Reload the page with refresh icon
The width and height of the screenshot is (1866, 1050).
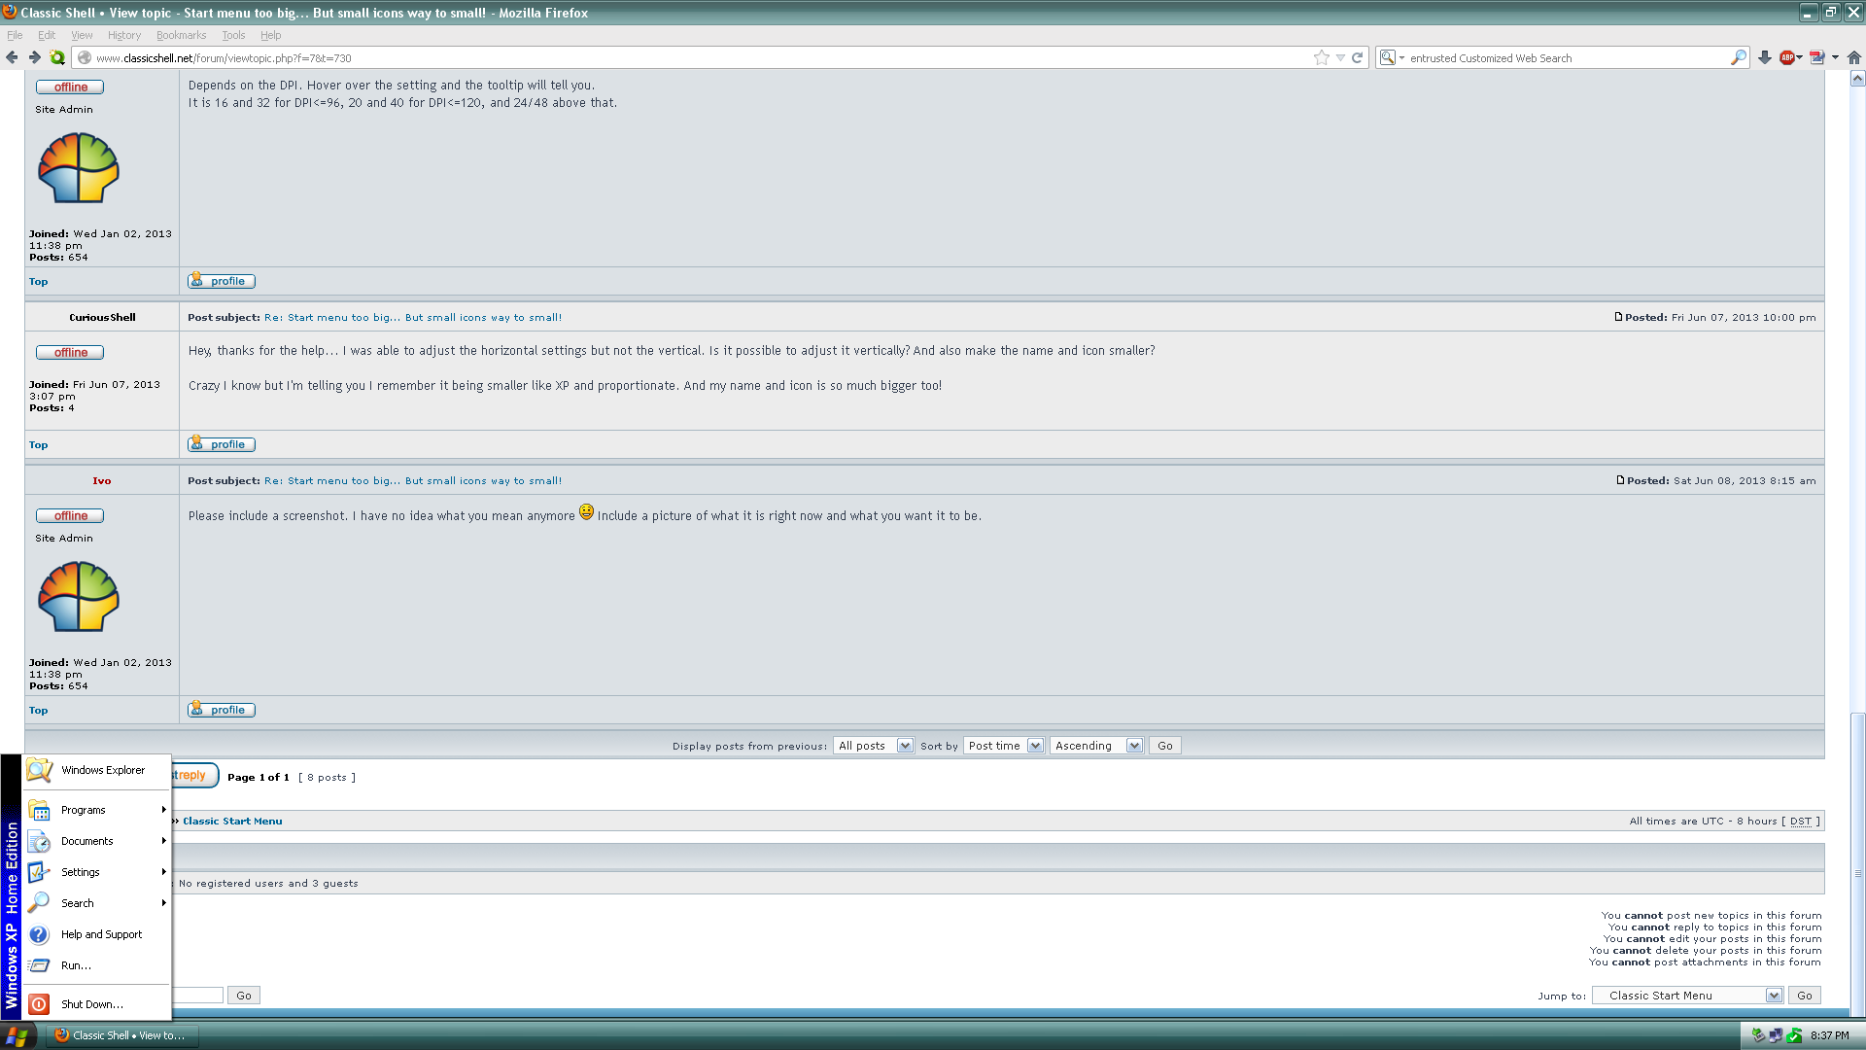1358,57
